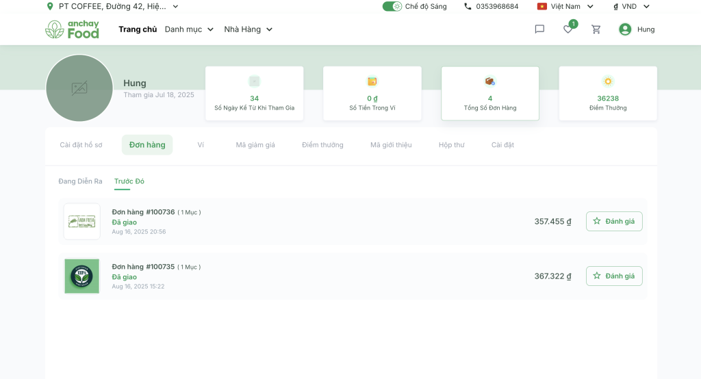Click the location pin icon
Screen dimensions: 701x379
point(49,6)
